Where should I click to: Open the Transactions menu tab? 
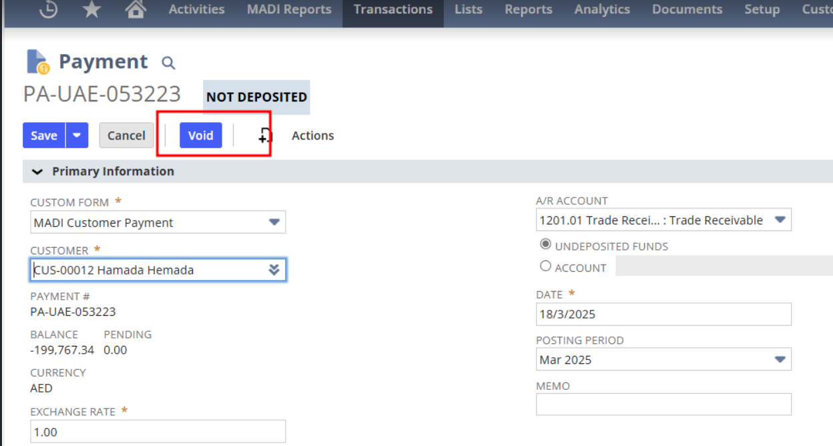click(x=392, y=9)
